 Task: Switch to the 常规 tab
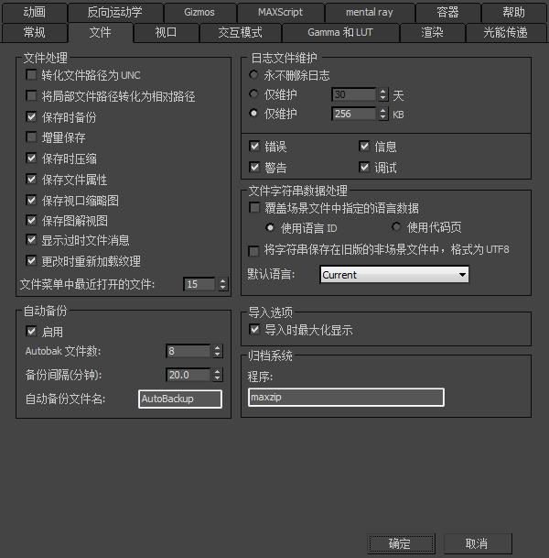click(35, 32)
